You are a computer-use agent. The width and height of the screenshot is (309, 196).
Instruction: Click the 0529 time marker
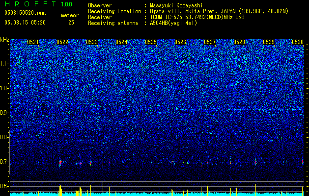pyautogui.click(x=269, y=42)
